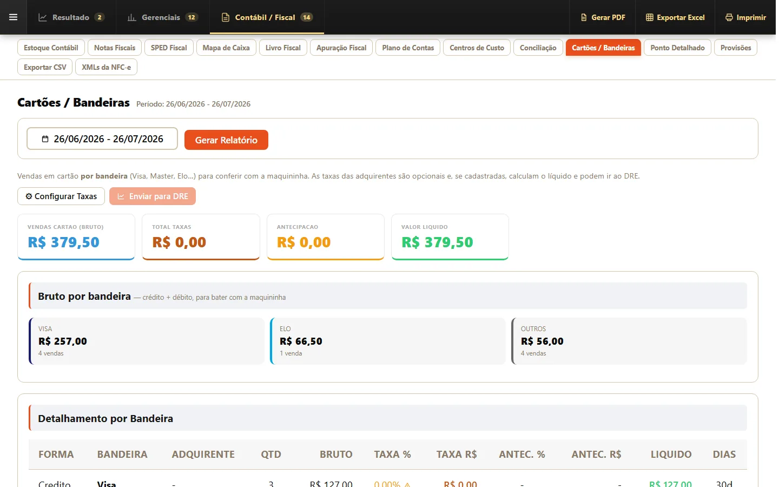This screenshot has width=779, height=487.
Task: Click the Imprimir button
Action: coord(745,17)
